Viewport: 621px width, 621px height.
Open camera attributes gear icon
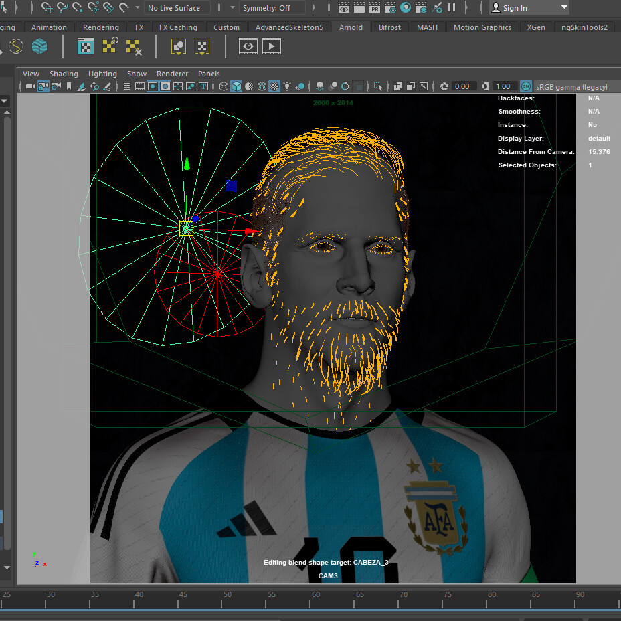coord(56,86)
